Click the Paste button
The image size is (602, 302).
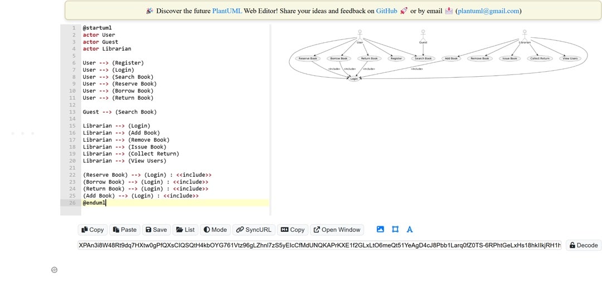[x=125, y=230]
